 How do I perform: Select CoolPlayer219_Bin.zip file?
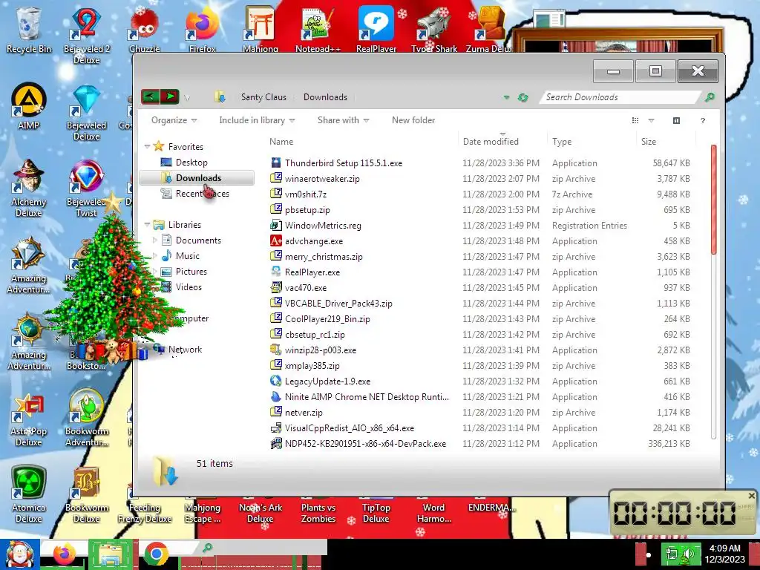[x=327, y=319]
